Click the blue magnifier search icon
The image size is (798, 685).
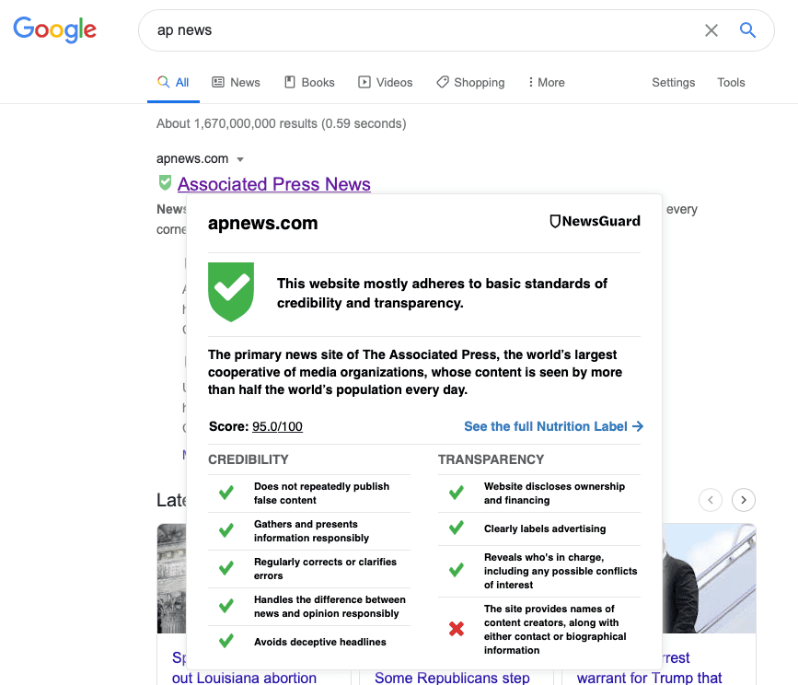[747, 30]
